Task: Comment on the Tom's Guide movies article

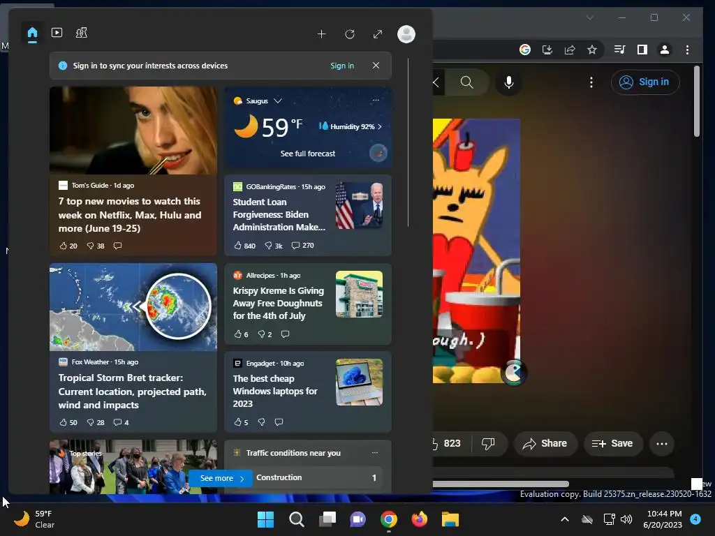Action: pyautogui.click(x=117, y=246)
